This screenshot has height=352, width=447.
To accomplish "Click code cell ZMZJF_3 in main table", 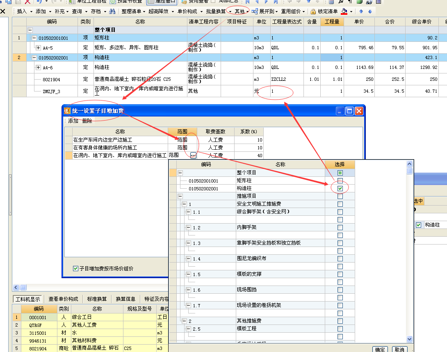I will click(x=52, y=91).
